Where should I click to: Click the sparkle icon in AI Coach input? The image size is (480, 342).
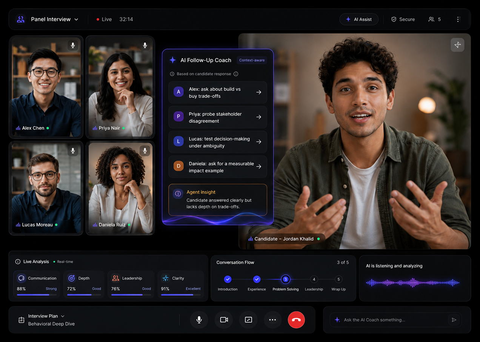(337, 320)
